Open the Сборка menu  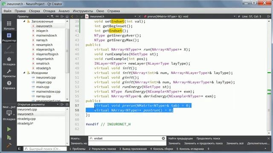34,11
